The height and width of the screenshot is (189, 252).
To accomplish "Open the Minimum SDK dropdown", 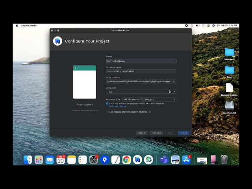I will click(149, 100).
